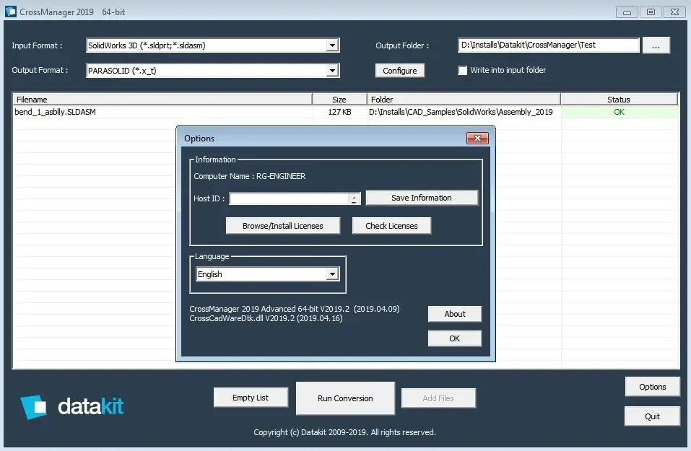Image resolution: width=691 pixels, height=451 pixels.
Task: Click Browse/Install Licenses button
Action: point(282,225)
